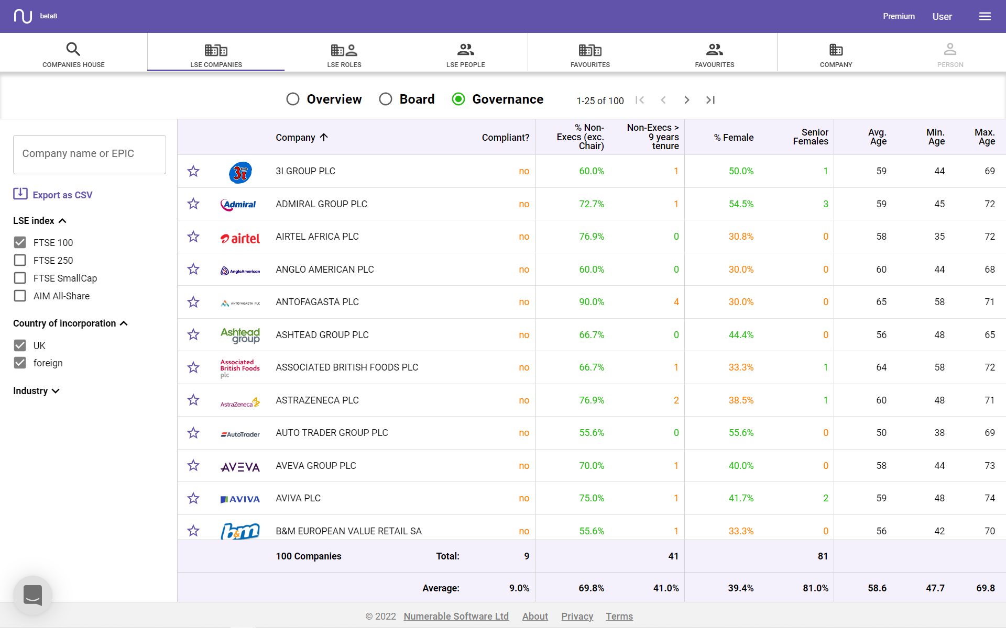Click the 3i company logo
The height and width of the screenshot is (628, 1006).
point(240,172)
